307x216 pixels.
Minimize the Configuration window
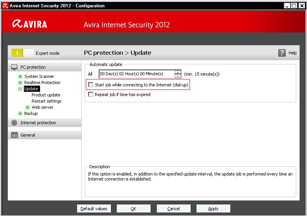tap(287, 6)
